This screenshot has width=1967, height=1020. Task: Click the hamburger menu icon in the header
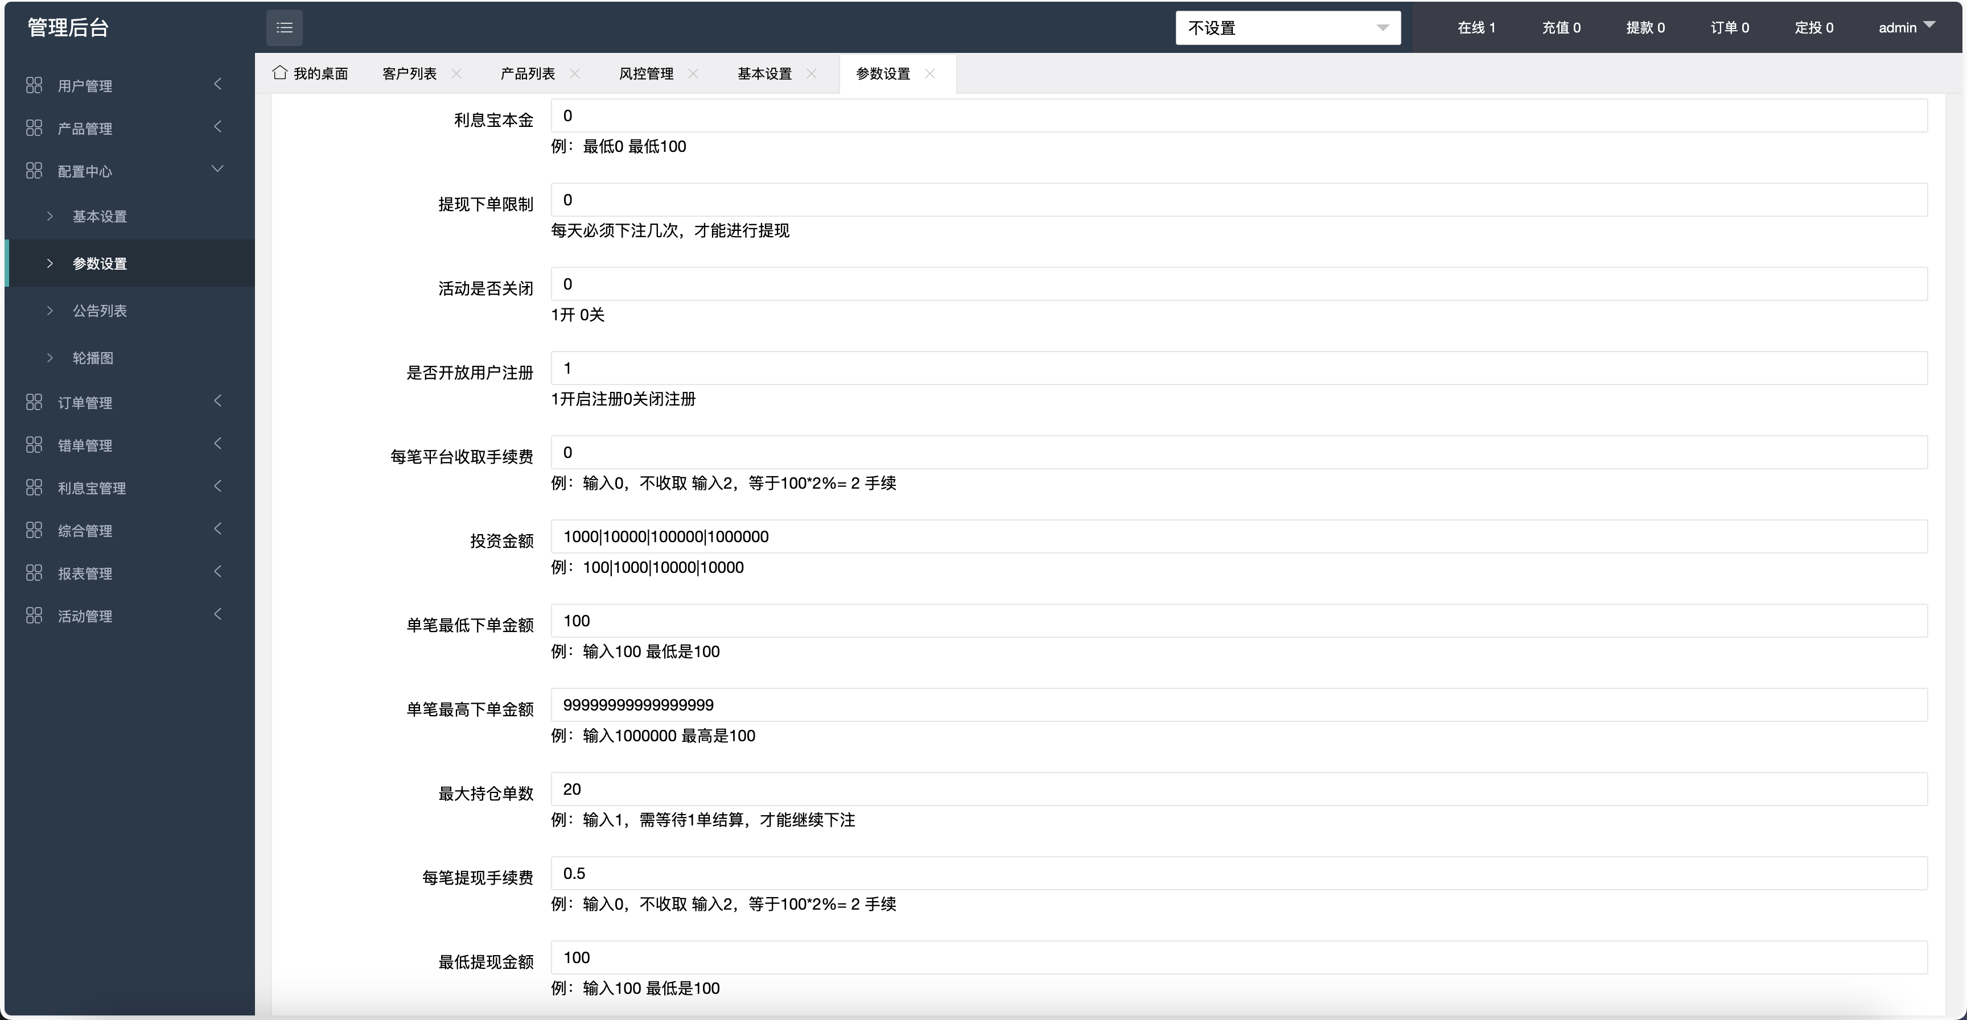pyautogui.click(x=285, y=27)
